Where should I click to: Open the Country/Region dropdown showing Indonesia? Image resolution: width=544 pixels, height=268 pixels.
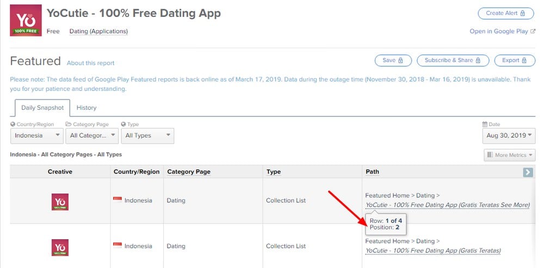[x=37, y=135]
